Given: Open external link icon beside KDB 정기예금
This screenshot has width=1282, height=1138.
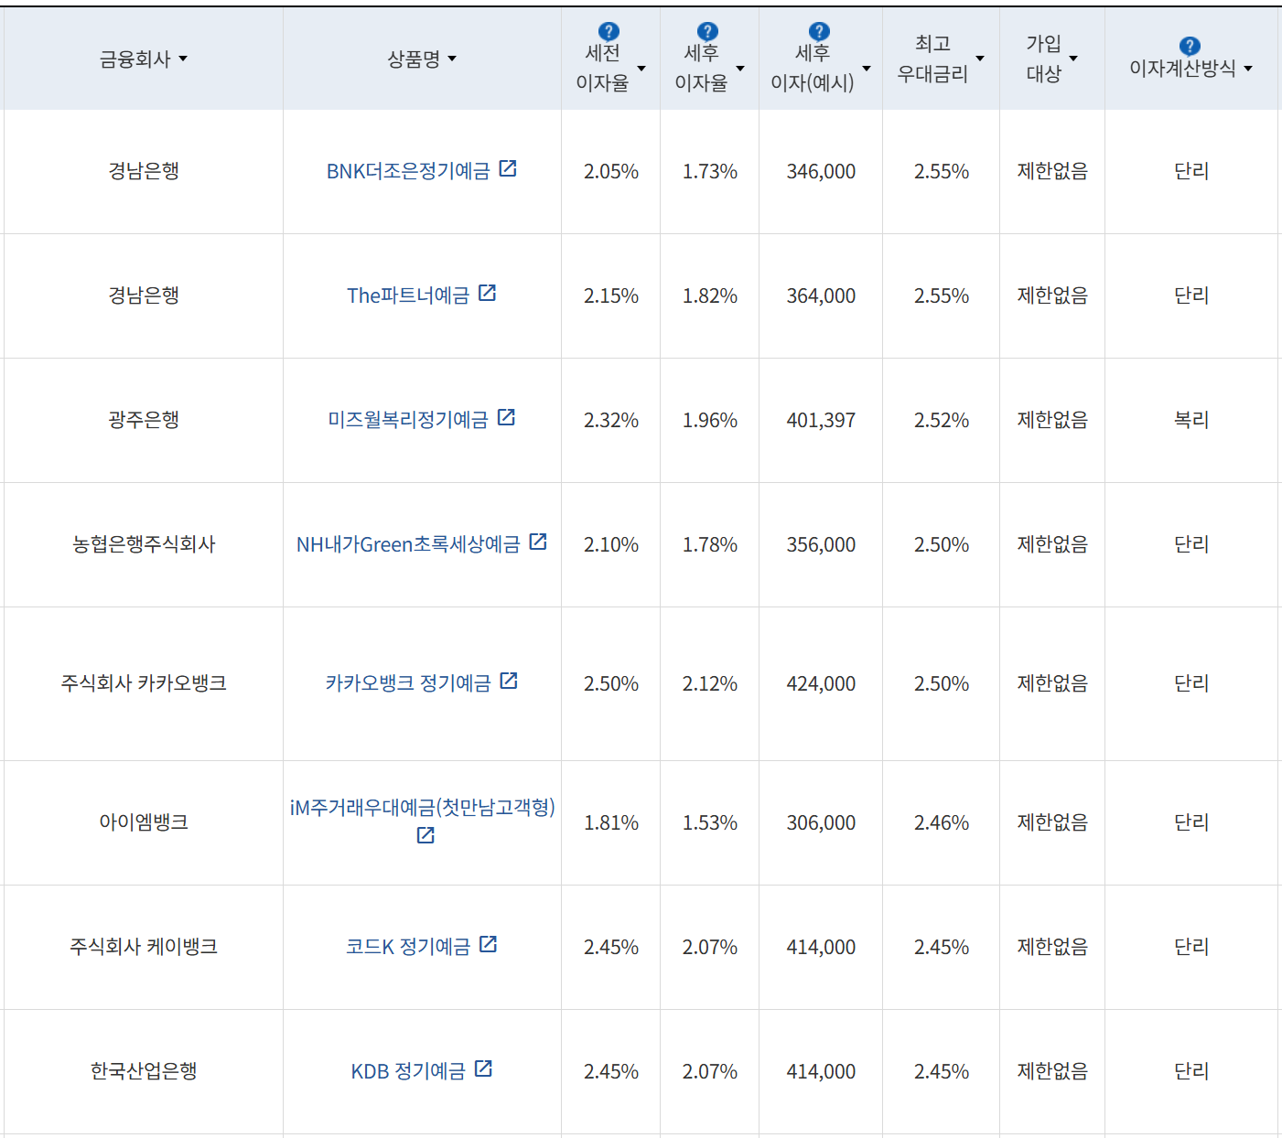Looking at the screenshot, I should (x=487, y=1068).
